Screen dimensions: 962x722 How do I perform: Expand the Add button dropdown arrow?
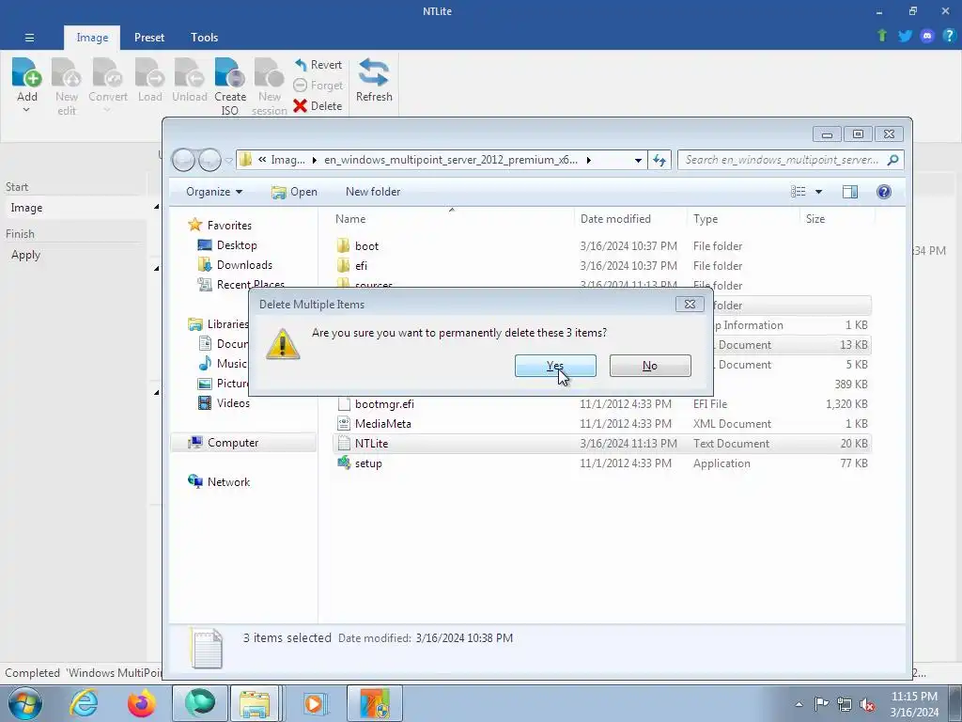pyautogui.click(x=26, y=111)
